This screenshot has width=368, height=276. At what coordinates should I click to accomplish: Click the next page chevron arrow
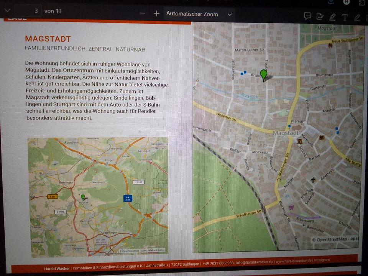click(x=7, y=10)
